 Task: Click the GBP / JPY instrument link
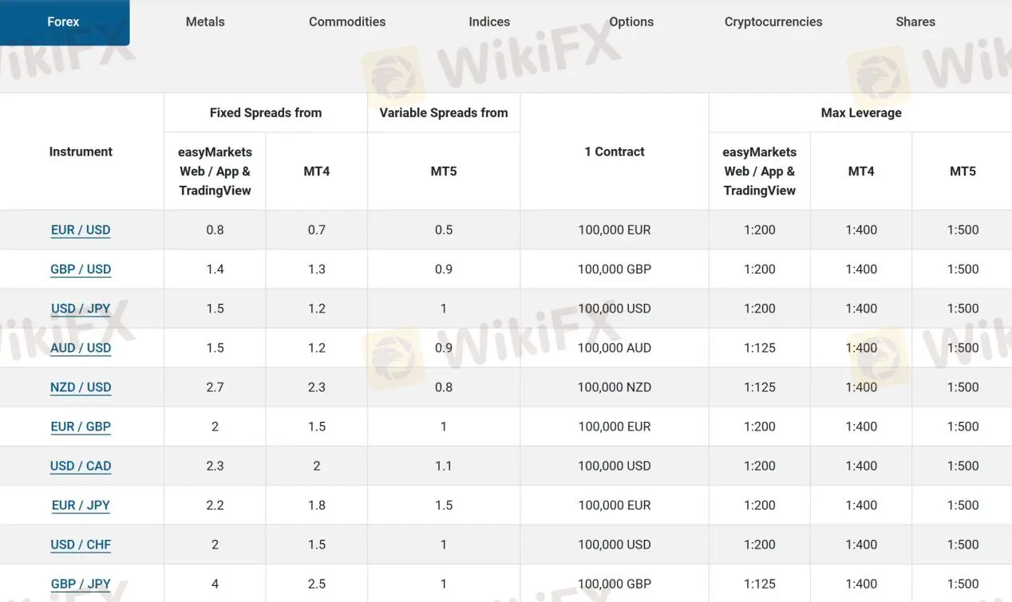click(81, 584)
